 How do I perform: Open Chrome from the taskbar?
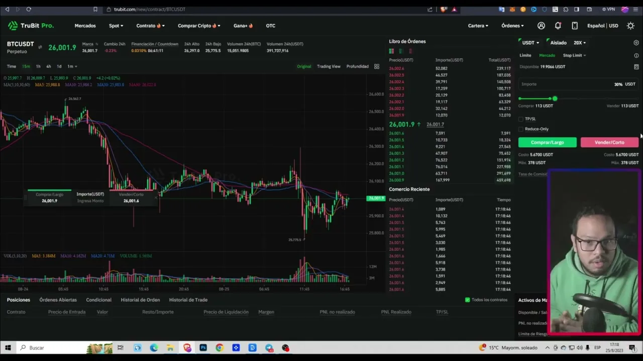click(220, 347)
